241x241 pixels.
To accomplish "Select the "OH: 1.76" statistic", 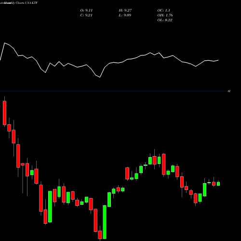I will (165, 15).
